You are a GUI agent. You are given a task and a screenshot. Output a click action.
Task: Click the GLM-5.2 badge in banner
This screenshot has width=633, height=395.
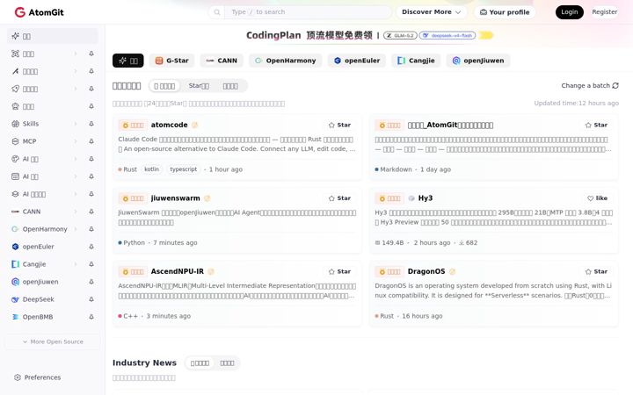[x=400, y=35]
